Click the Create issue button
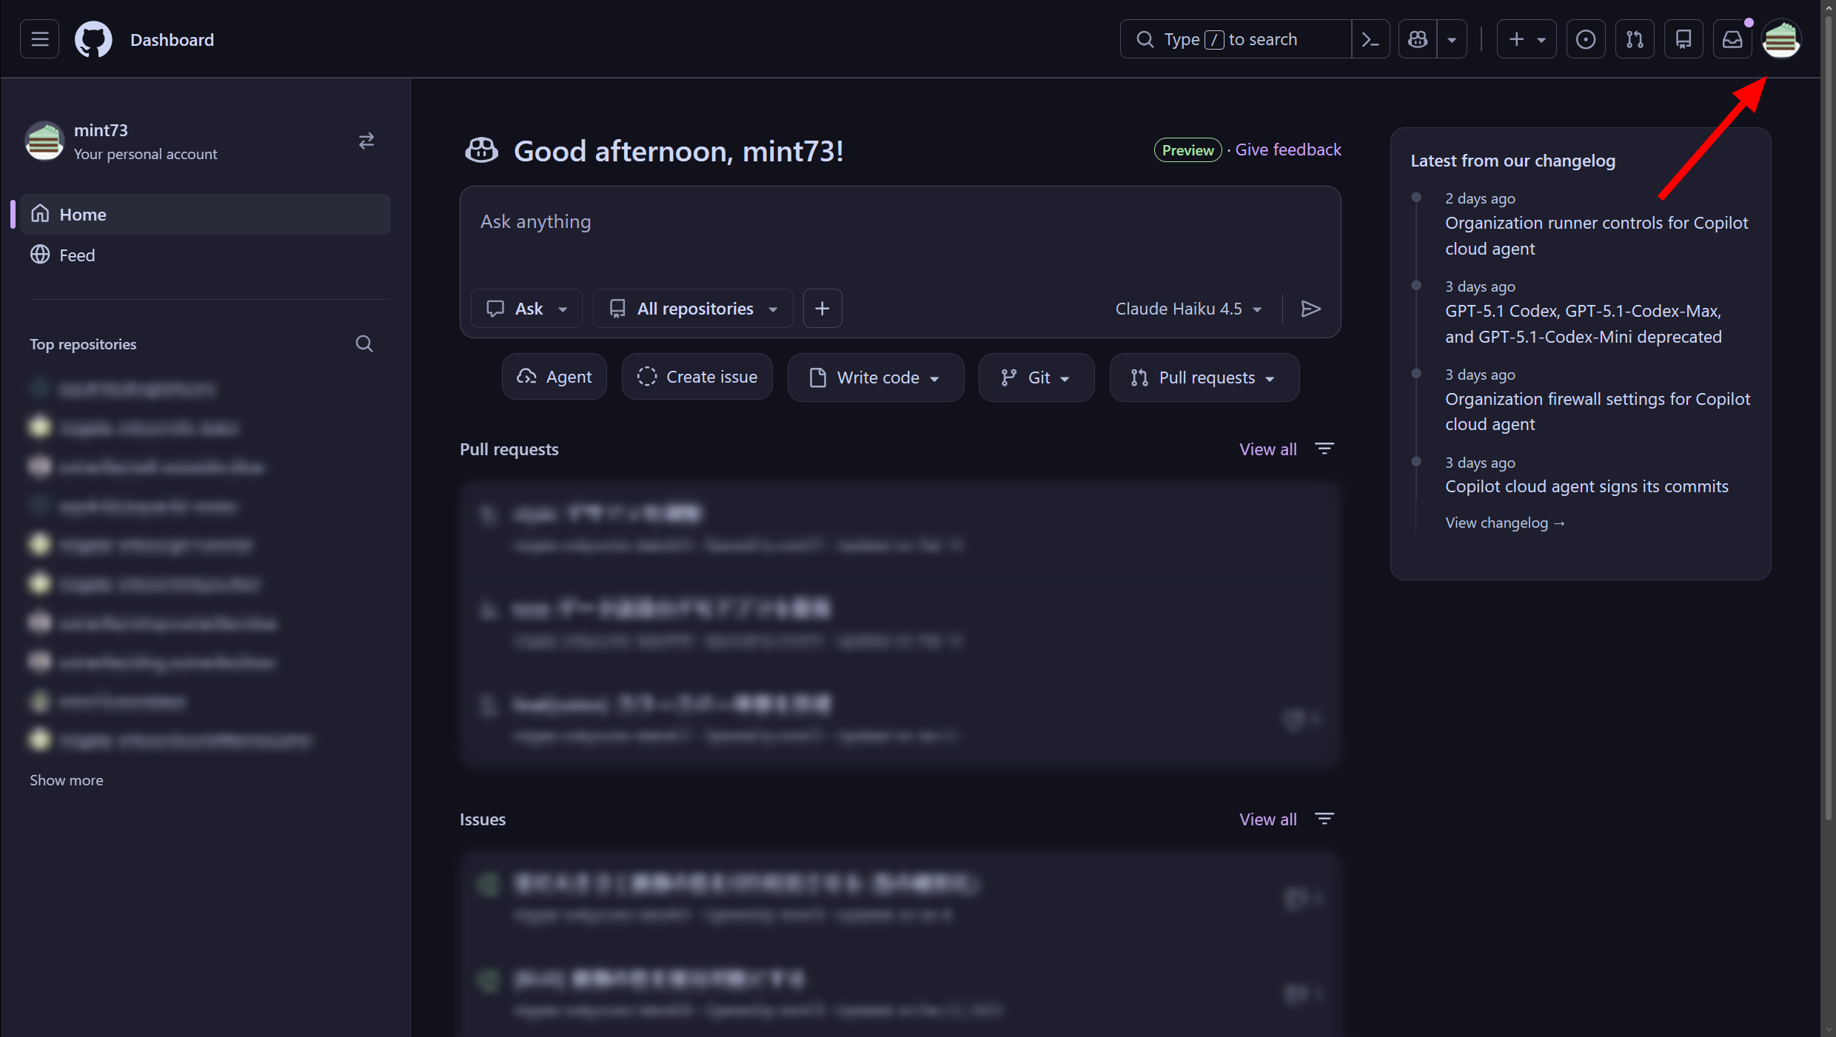1836x1037 pixels. click(x=697, y=377)
